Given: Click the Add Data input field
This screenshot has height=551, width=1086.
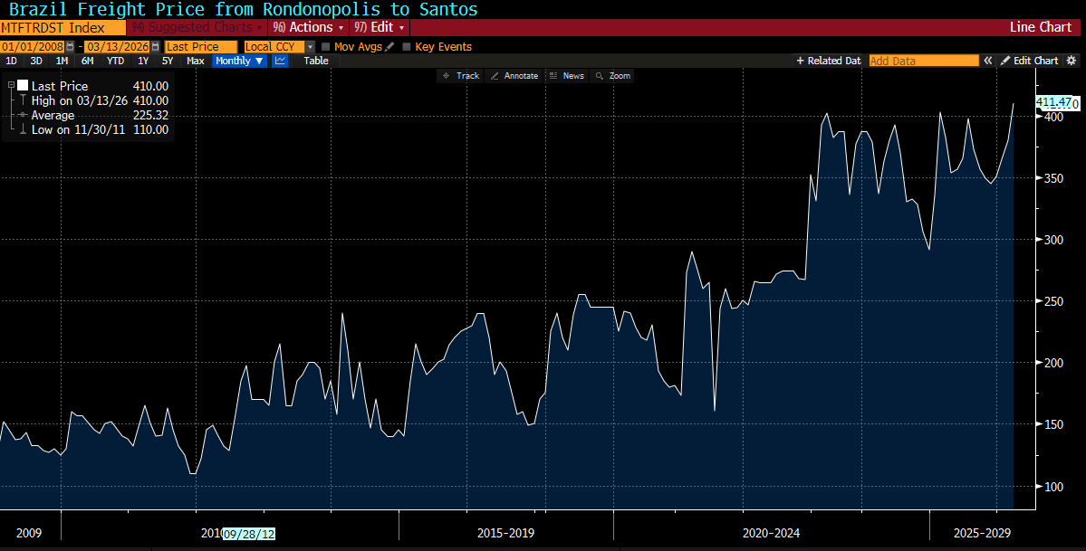Looking at the screenshot, I should [x=924, y=61].
